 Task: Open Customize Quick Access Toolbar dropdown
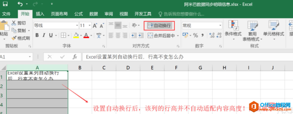click(x=52, y=4)
